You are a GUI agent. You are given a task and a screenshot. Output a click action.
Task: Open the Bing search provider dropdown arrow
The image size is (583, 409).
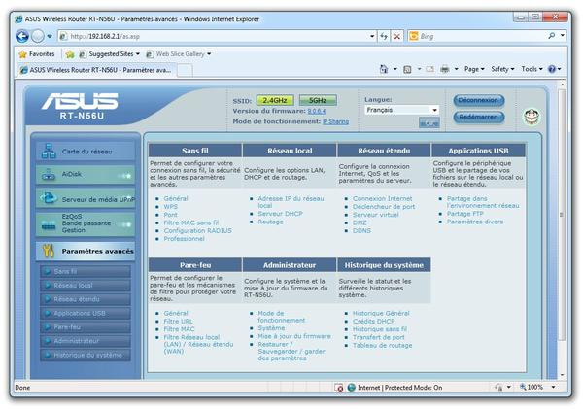563,36
